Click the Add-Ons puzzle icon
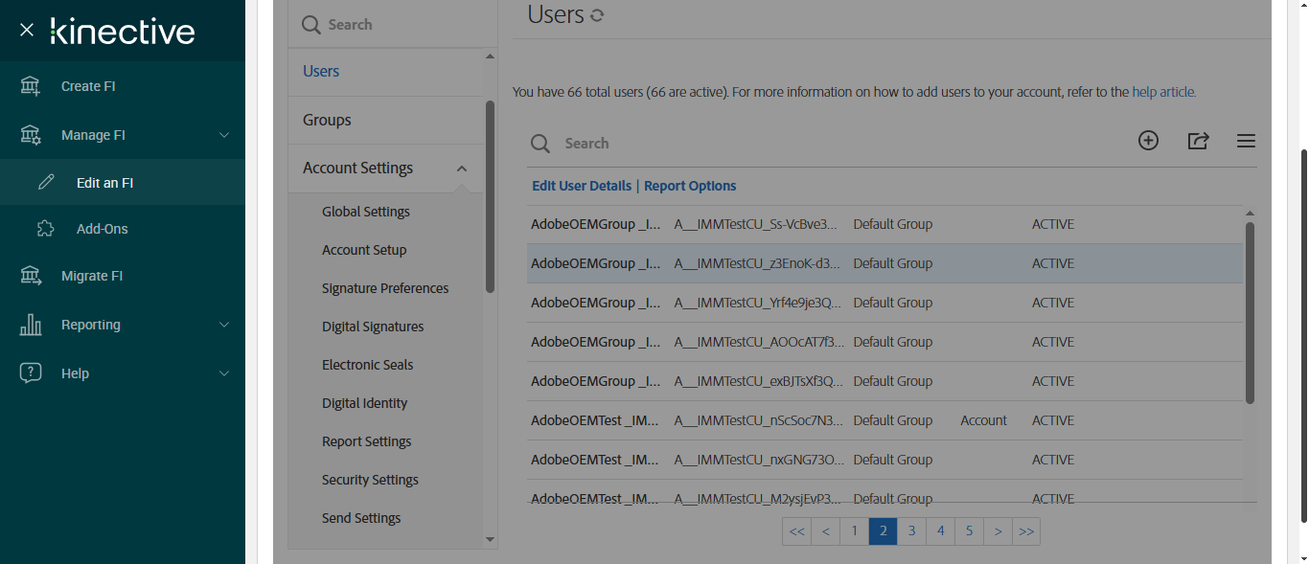The image size is (1309, 564). pos(45,229)
